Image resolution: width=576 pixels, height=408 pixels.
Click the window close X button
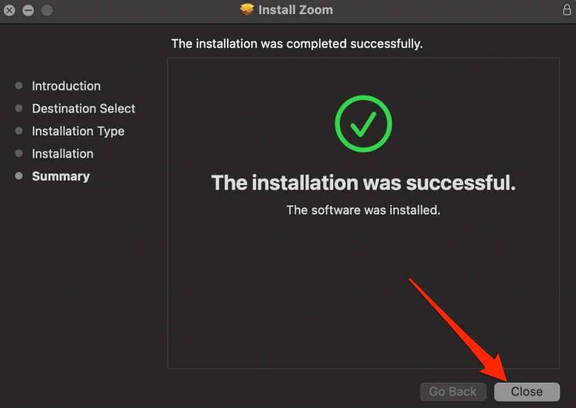pyautogui.click(x=10, y=10)
